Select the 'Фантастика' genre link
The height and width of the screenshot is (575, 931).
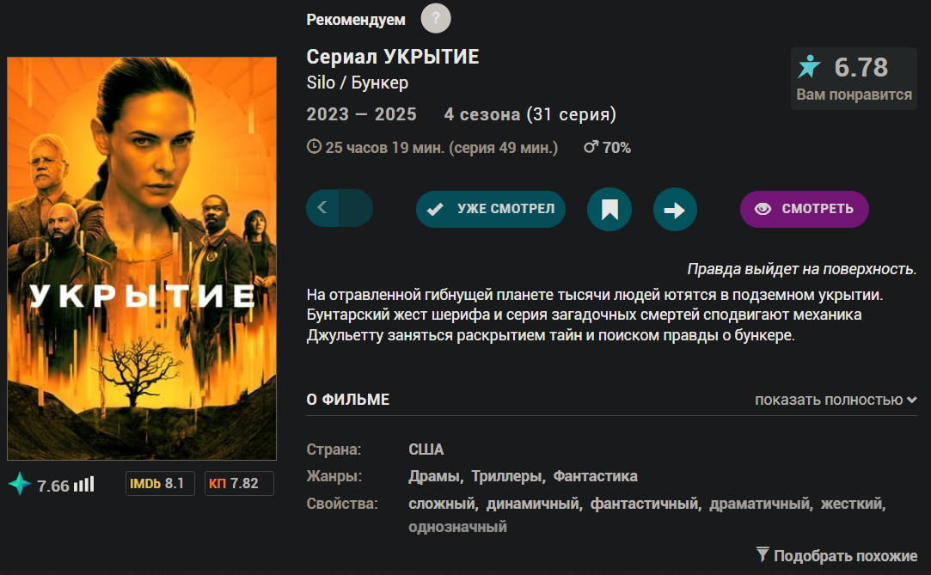click(596, 476)
